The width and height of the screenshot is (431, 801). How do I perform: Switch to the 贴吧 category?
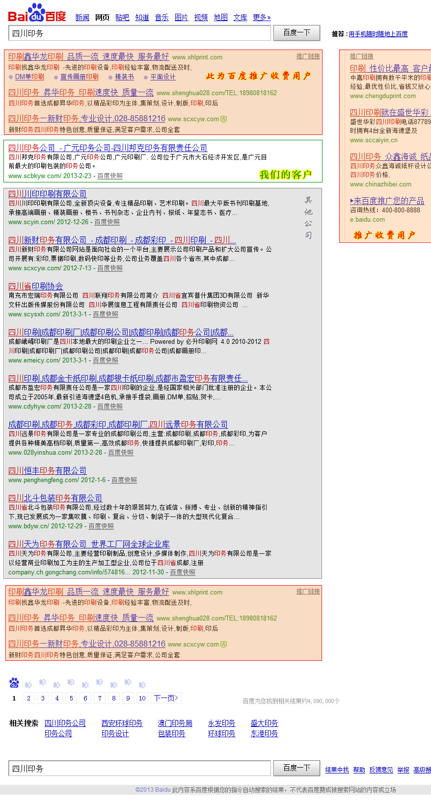[122, 18]
